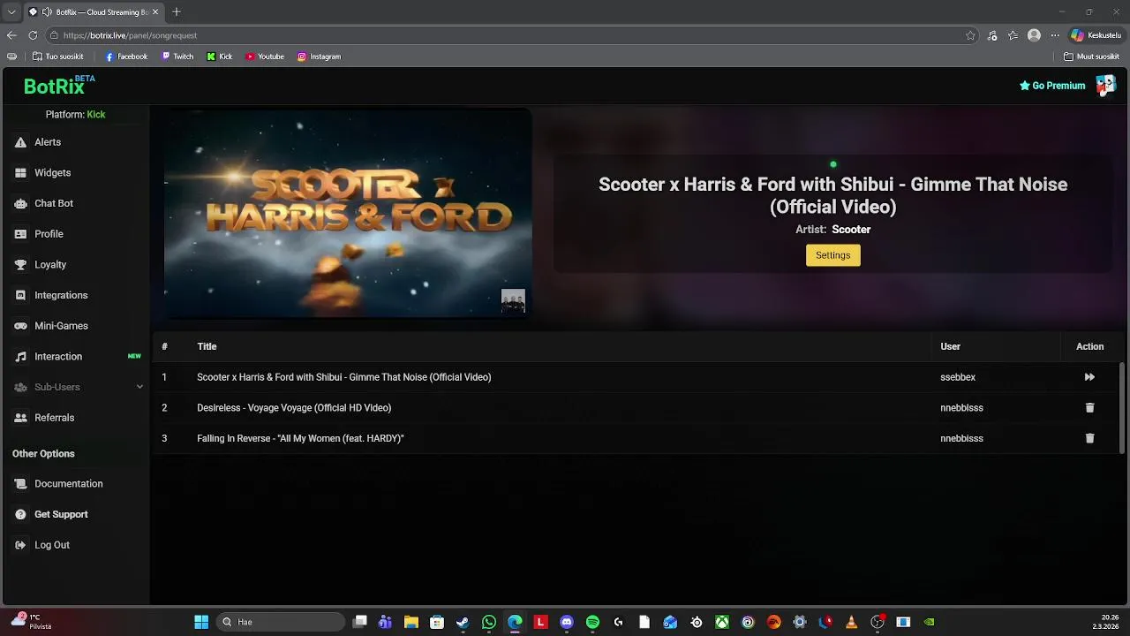Open Xbox app from the taskbar
This screenshot has height=636, width=1130.
pyautogui.click(x=722, y=622)
